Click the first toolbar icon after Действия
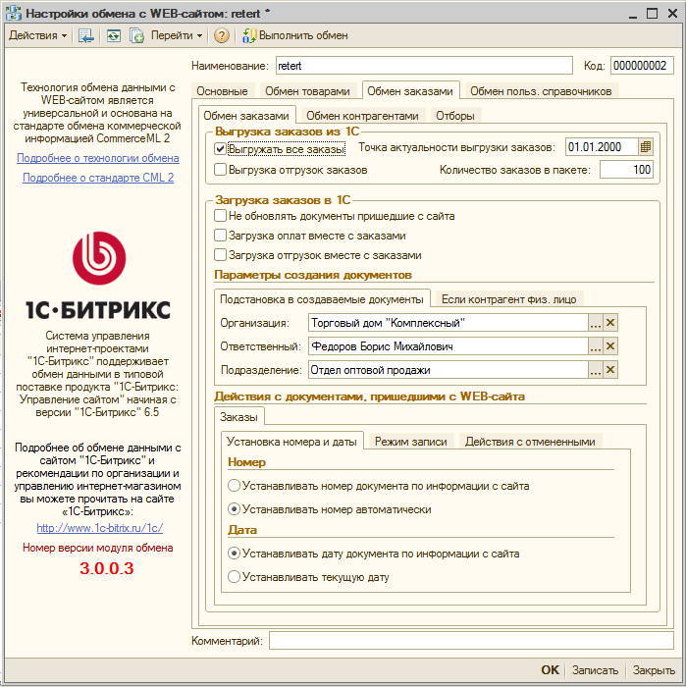Image resolution: width=686 pixels, height=687 pixels. (86, 35)
